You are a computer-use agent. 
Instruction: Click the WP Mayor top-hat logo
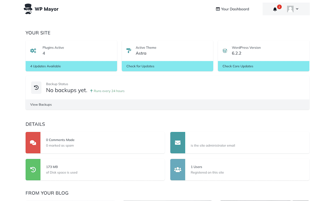point(28,9)
